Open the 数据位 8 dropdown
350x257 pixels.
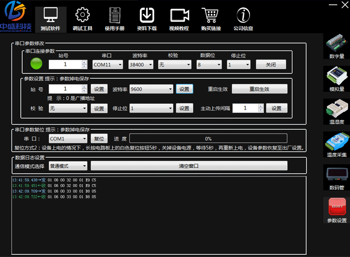[x=209, y=65]
